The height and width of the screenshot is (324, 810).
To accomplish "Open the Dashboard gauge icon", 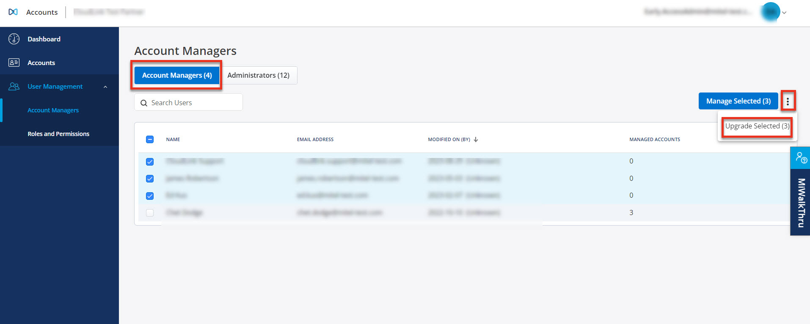I will 14,39.
